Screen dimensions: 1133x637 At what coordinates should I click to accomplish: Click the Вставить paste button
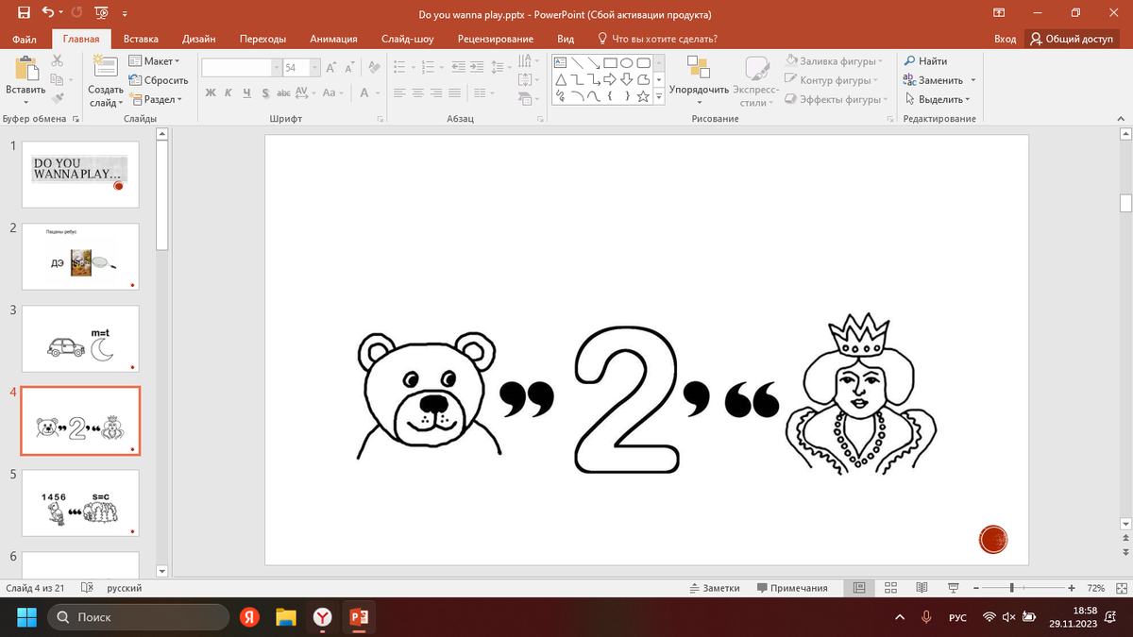coord(25,79)
